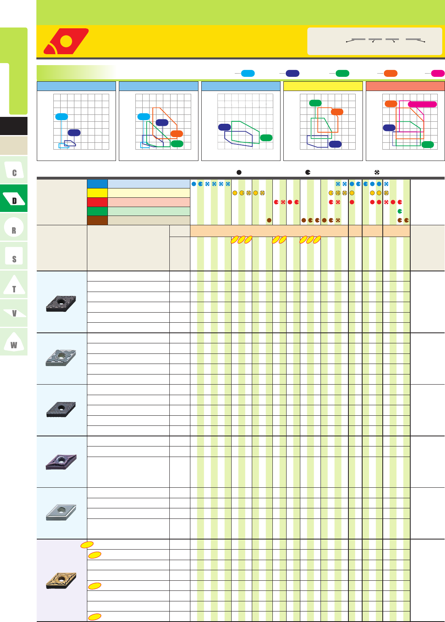Click the magenta breaker legend pill

[x=438, y=73]
